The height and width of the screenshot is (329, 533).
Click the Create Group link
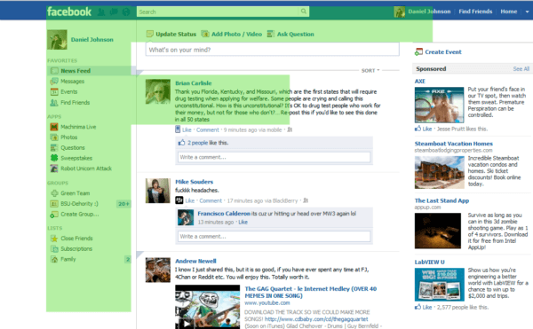[80, 215]
